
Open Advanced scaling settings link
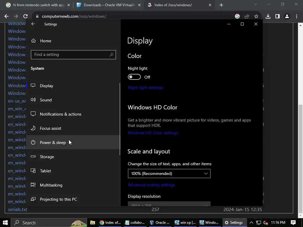[151, 185]
